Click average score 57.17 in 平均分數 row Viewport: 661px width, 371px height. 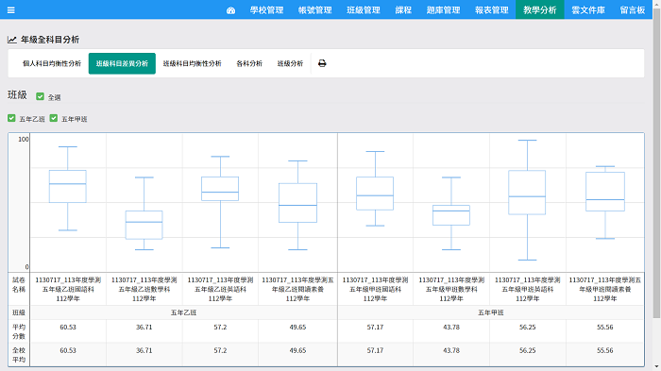pyautogui.click(x=375, y=328)
